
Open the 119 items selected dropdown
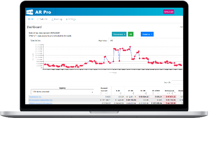(x=62, y=92)
